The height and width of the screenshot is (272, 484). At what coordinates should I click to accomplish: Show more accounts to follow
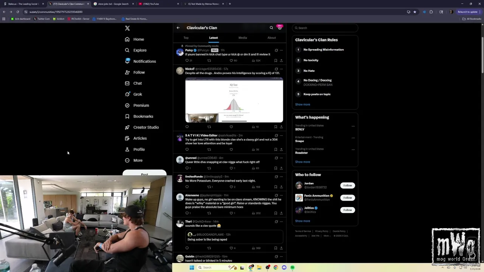point(302,221)
